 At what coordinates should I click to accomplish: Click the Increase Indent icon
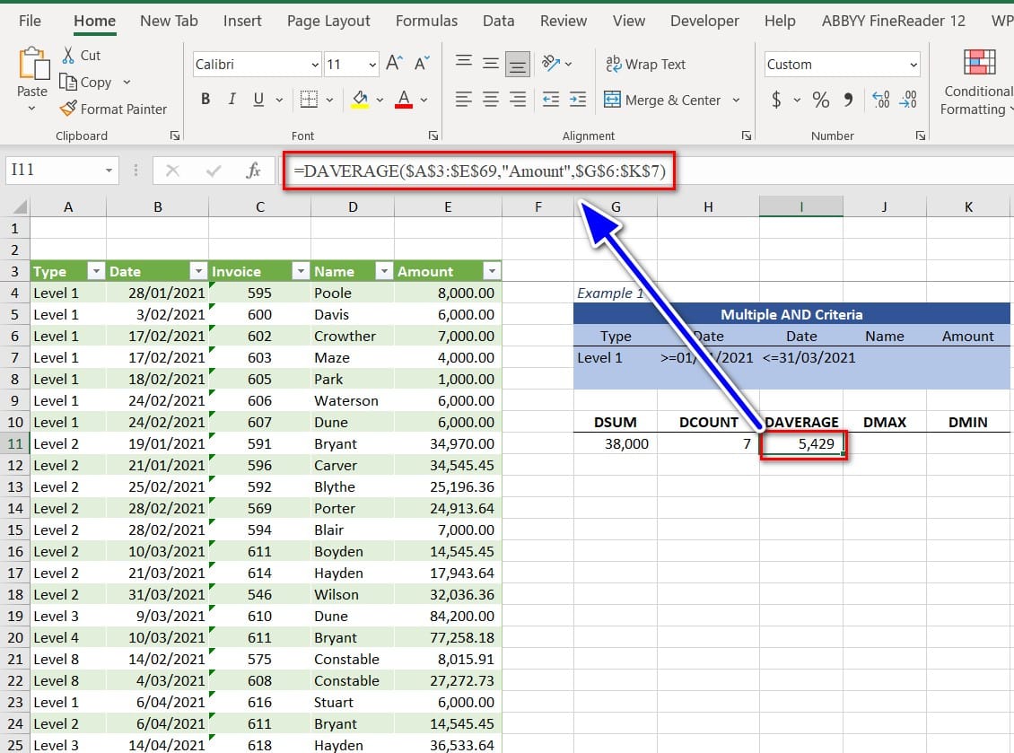tap(578, 100)
